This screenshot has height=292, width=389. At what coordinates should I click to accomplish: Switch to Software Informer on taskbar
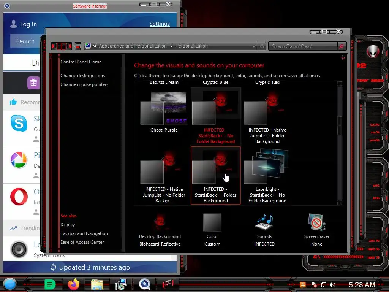144,284
